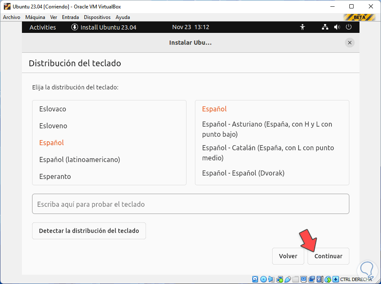Click the optical disc status icon
The height and width of the screenshot is (284, 381).
[263, 279]
